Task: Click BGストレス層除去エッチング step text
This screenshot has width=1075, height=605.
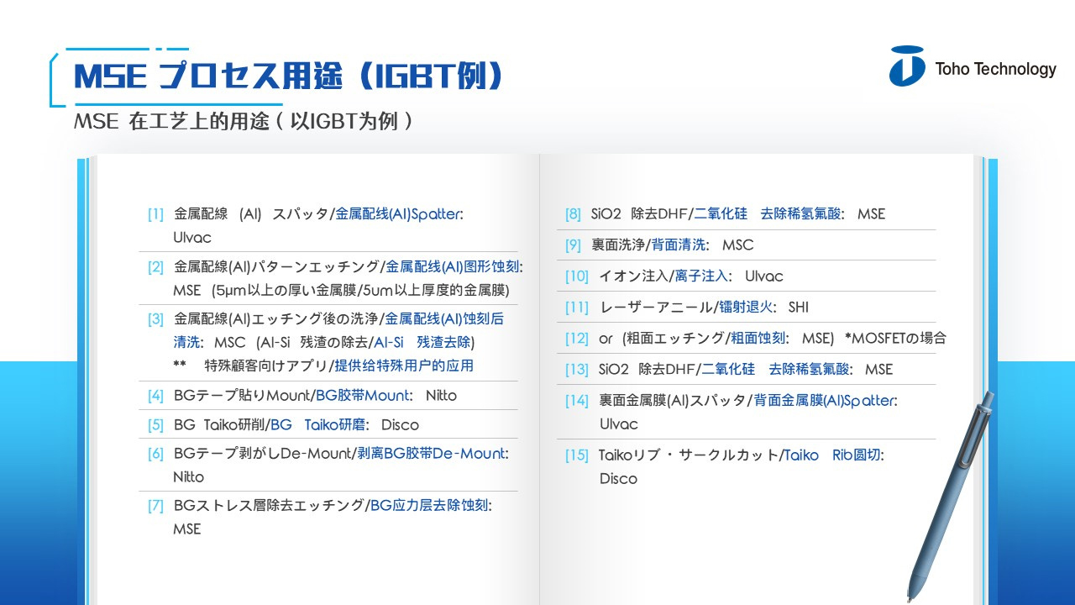Action: (270, 506)
